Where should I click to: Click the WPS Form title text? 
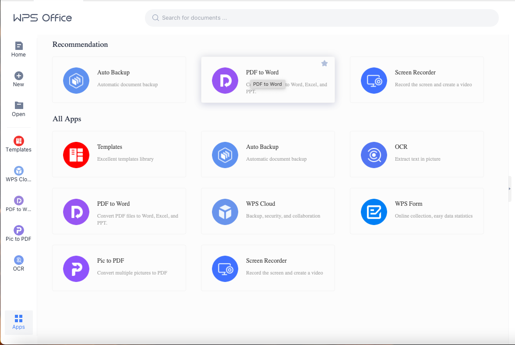[x=409, y=204]
